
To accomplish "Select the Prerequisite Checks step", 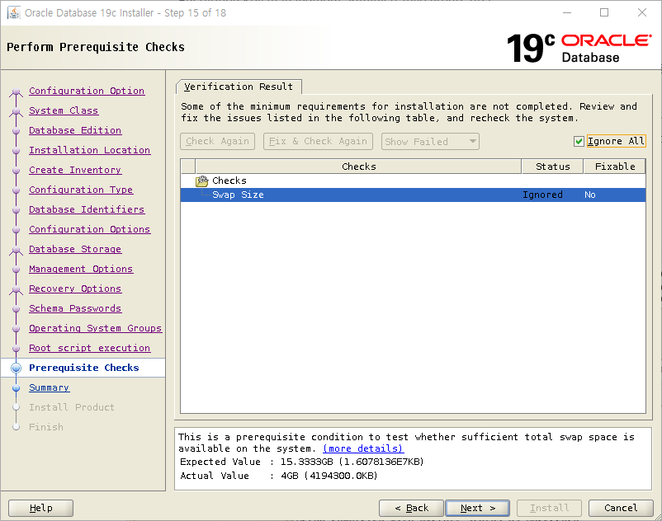I will tap(83, 368).
